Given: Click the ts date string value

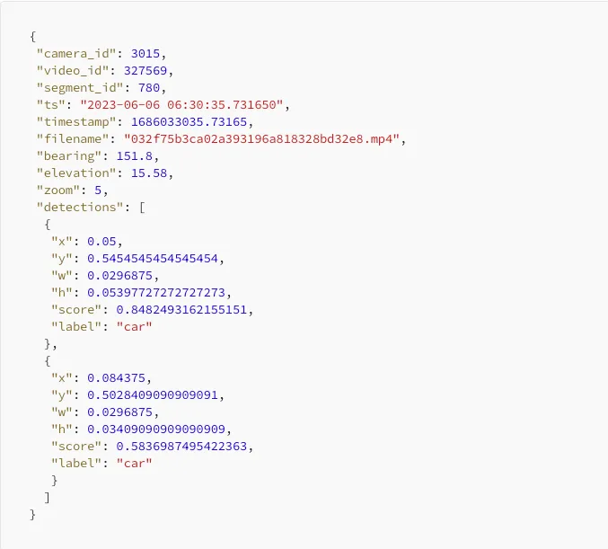Looking at the screenshot, I should (181, 105).
